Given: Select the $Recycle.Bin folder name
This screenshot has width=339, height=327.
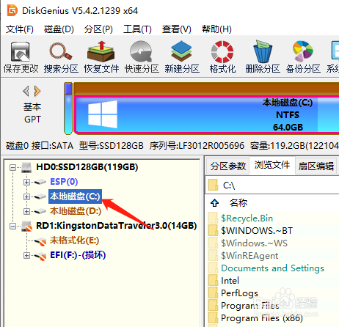Looking at the screenshot, I should [x=247, y=218].
